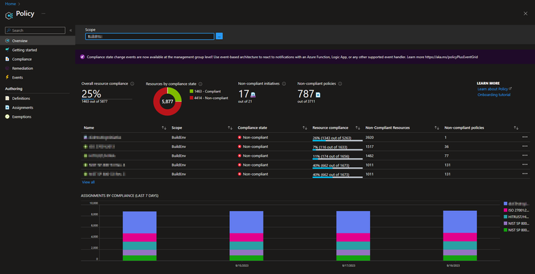Click the info icon beside Non-compliant policies
The height and width of the screenshot is (274, 535).
pos(340,84)
